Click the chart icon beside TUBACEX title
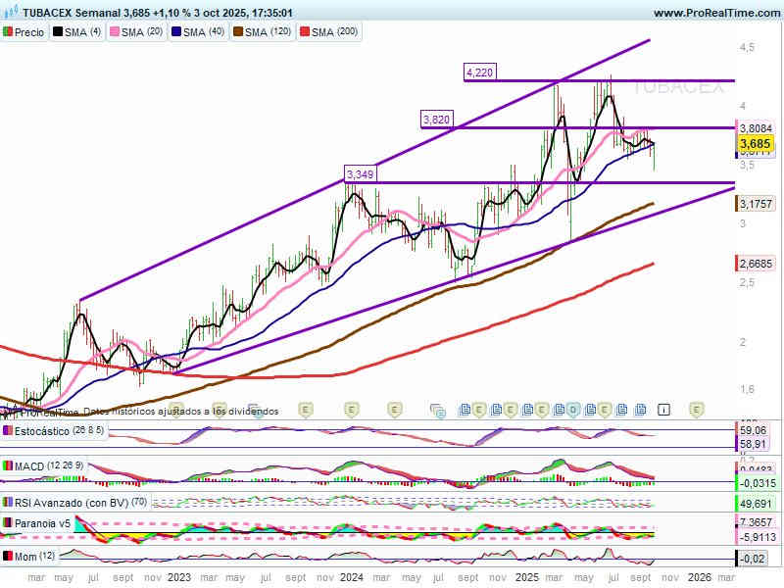 click(x=10, y=13)
